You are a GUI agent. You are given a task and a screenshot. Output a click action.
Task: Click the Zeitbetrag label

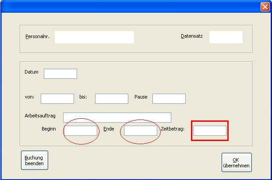pyautogui.click(x=173, y=129)
